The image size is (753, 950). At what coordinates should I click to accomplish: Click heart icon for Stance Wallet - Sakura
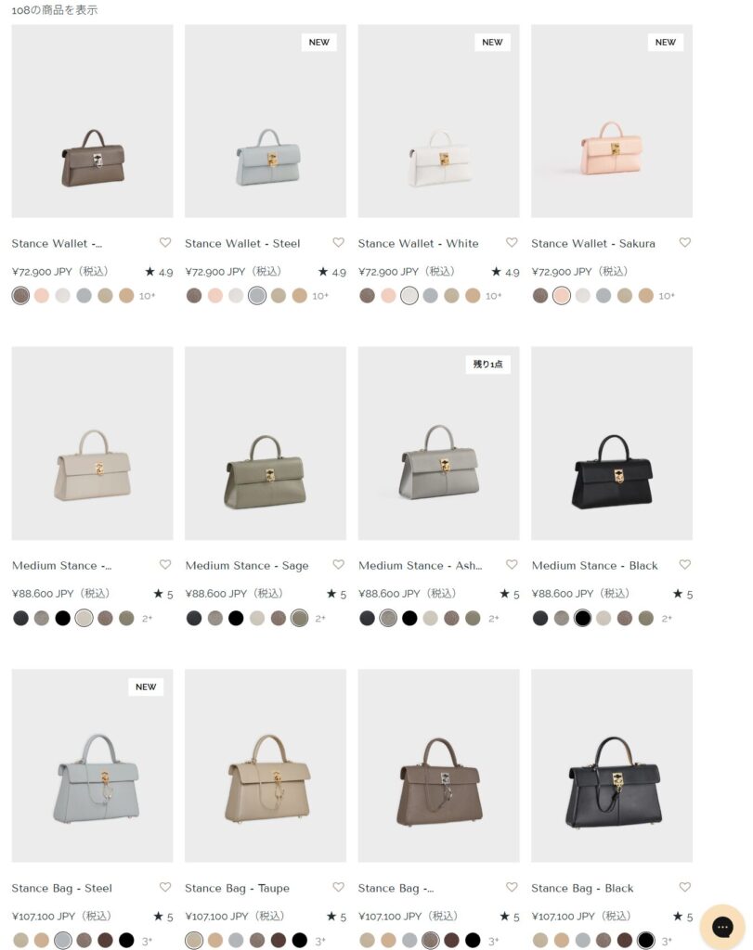(x=685, y=242)
